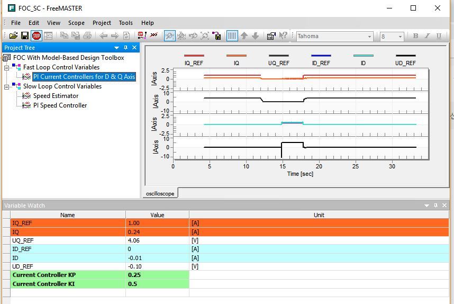Open the File menu
Viewport: 454px width, 304px height.
tap(16, 23)
